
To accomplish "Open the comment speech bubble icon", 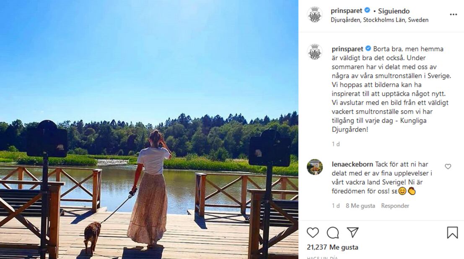I will (x=333, y=233).
